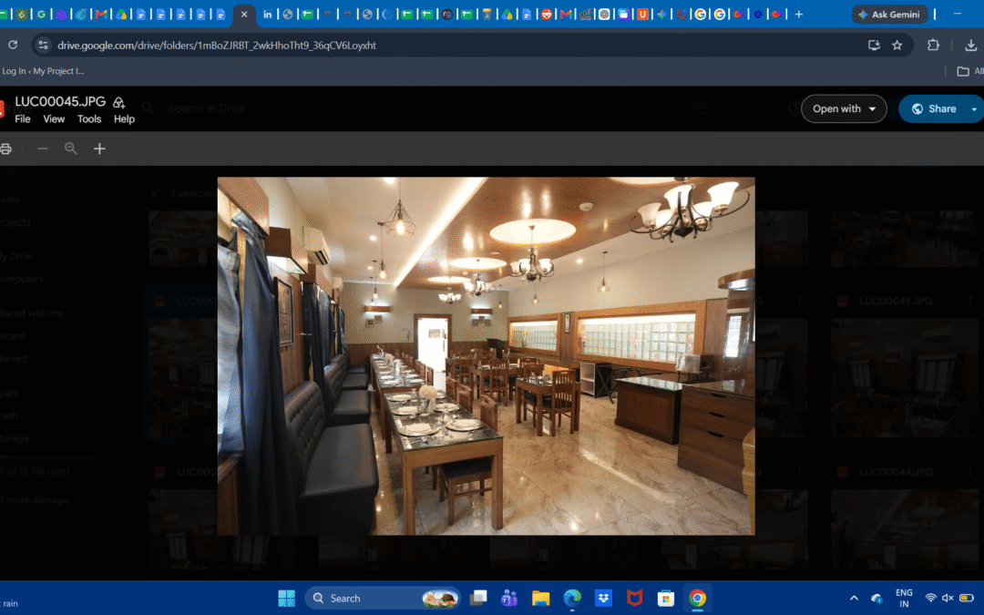
Task: Open the Tools menu in preview
Action: coord(89,118)
